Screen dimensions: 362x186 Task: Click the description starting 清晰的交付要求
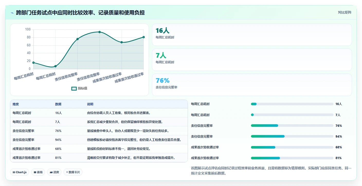point(131,158)
